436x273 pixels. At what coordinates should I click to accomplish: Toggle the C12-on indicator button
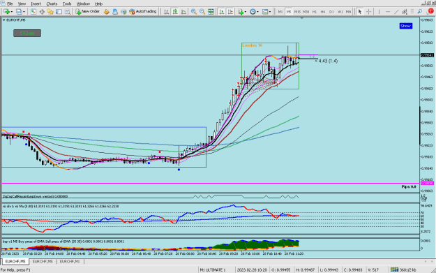tap(27, 33)
